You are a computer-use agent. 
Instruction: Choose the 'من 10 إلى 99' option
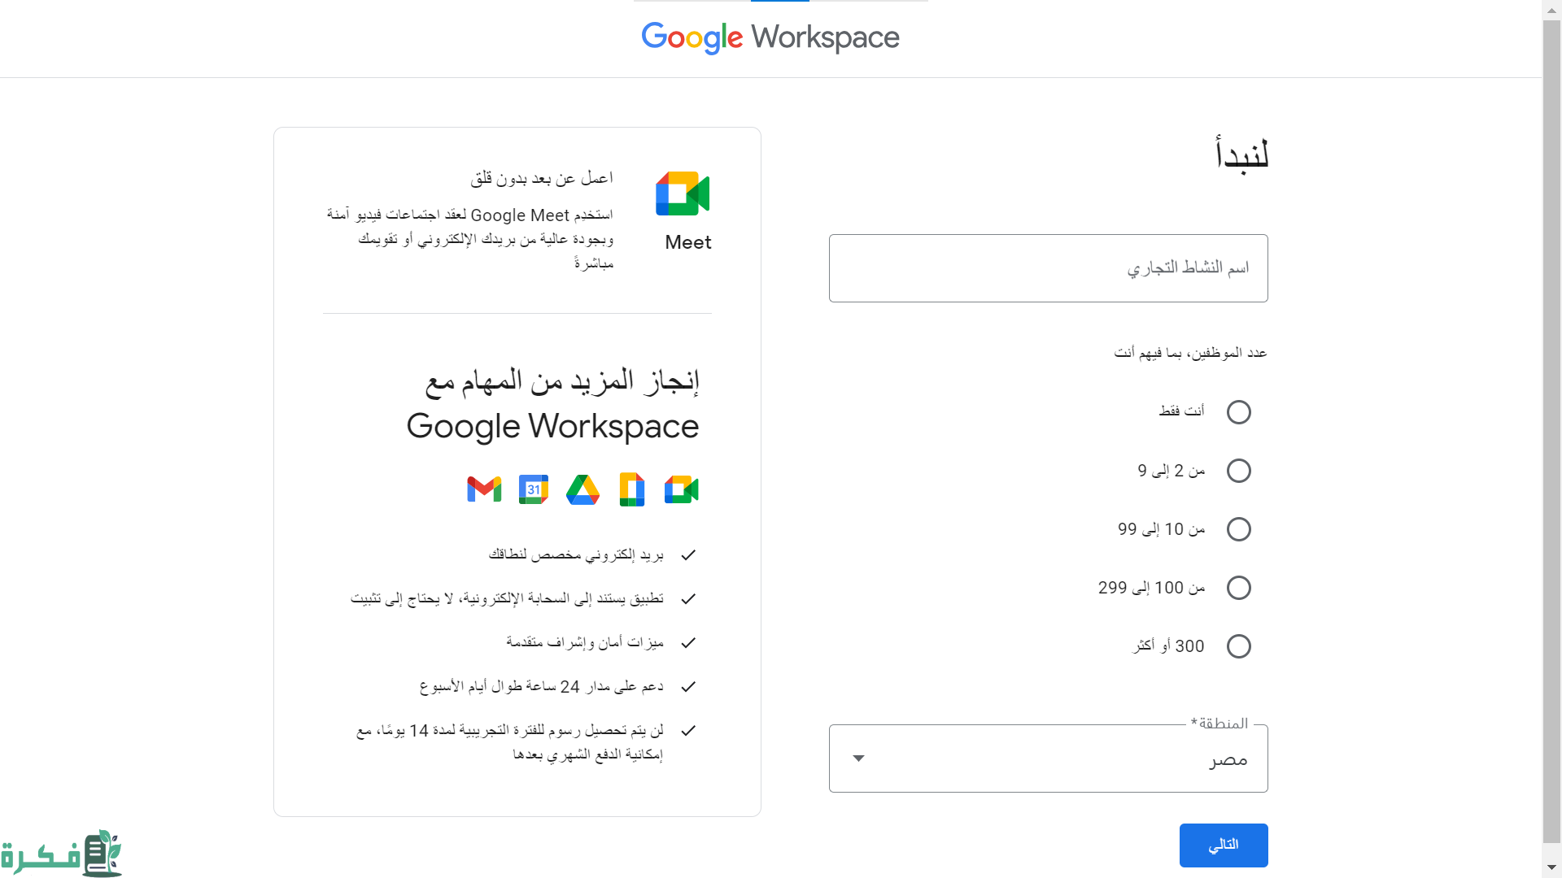tap(1238, 529)
